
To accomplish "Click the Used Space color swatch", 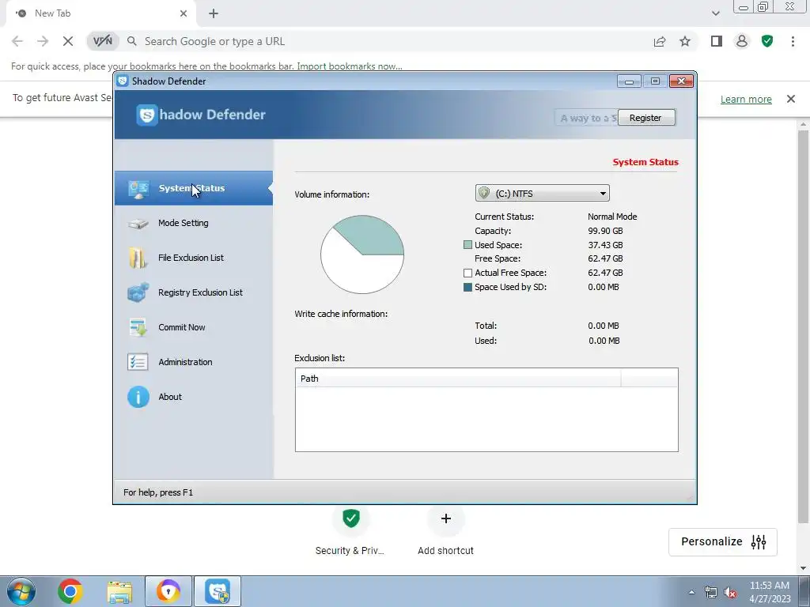I will pyautogui.click(x=467, y=245).
